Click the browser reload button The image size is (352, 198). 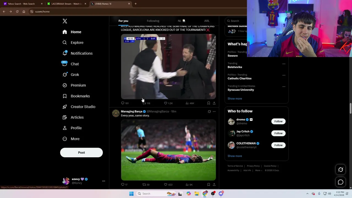point(17,12)
